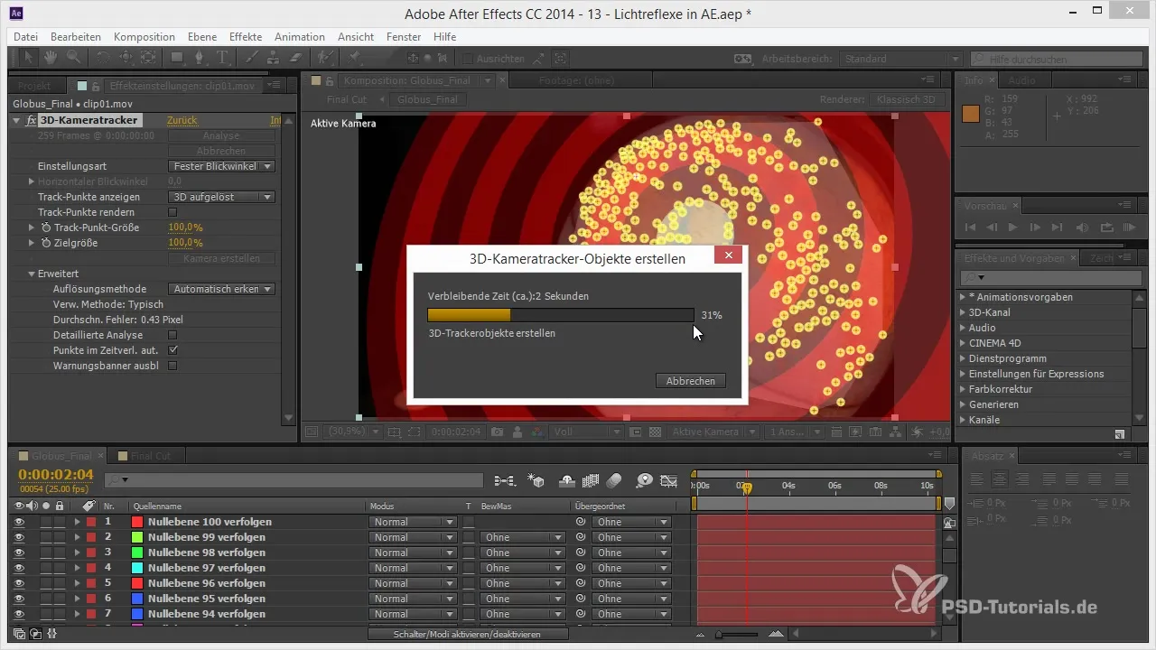Screen dimensions: 1156x650
Task: Select the Rectangle shape tool
Action: click(x=177, y=58)
